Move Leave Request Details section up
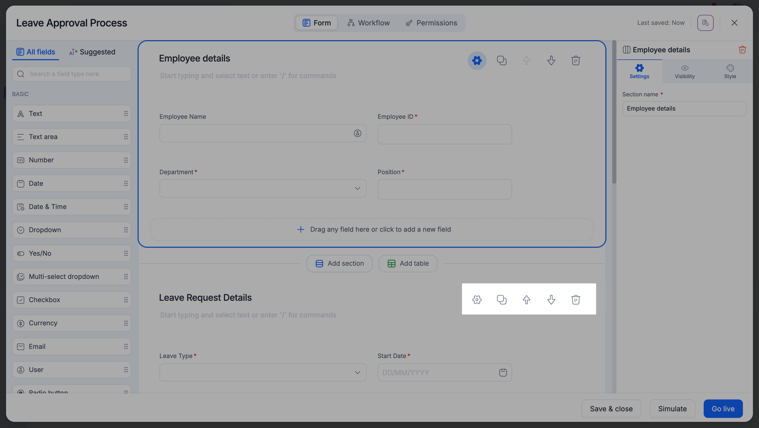 click(x=526, y=299)
